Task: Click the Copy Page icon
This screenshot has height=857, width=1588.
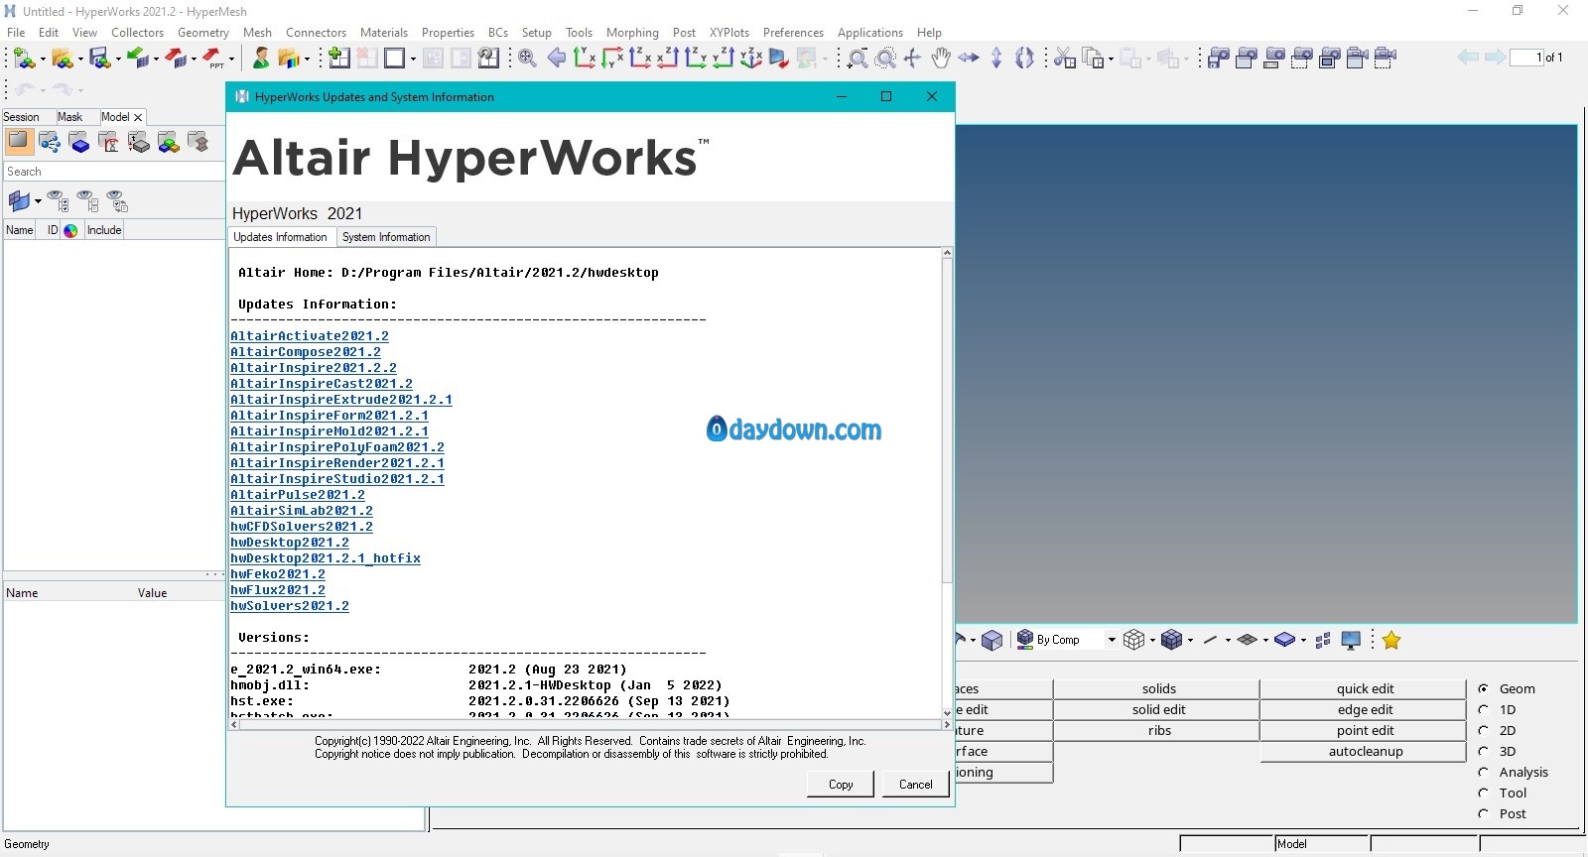Action: tap(1093, 58)
